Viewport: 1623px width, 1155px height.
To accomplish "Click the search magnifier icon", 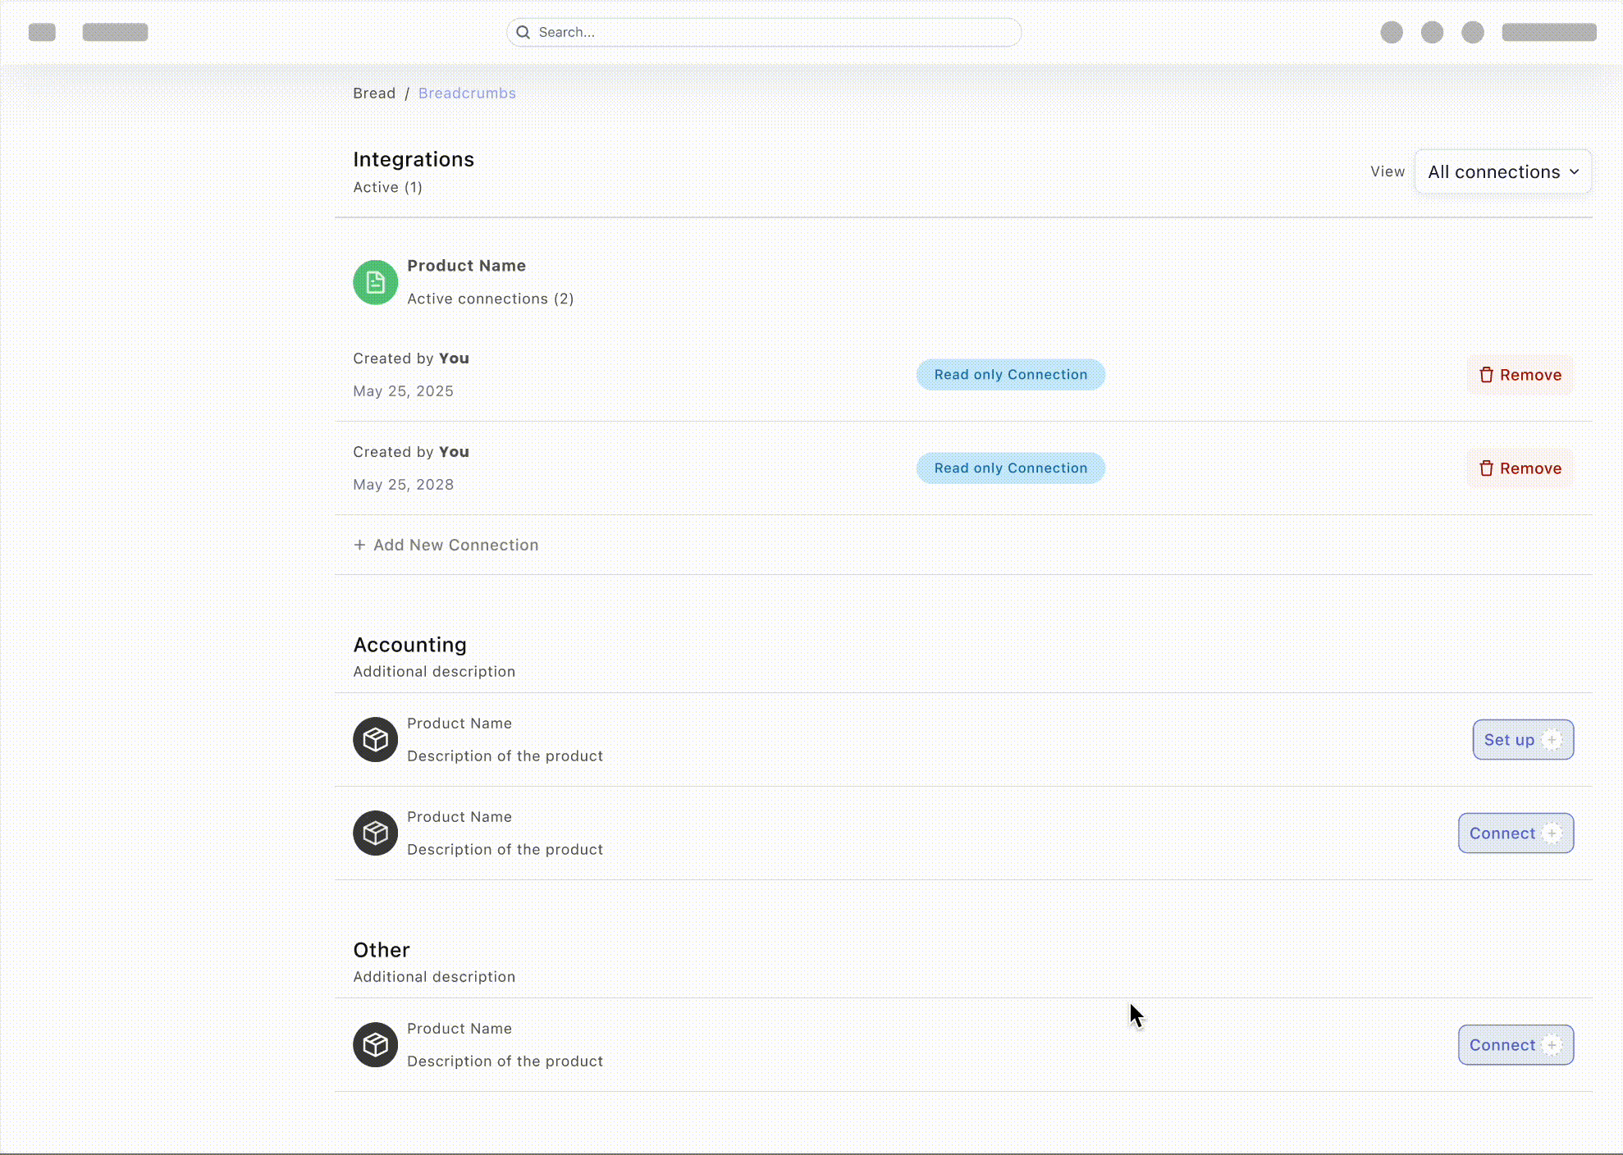I will [523, 32].
